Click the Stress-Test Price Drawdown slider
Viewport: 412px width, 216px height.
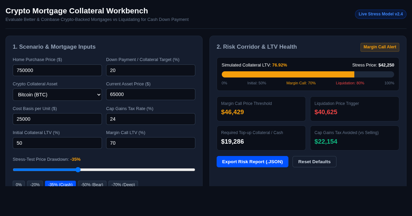click(104, 170)
